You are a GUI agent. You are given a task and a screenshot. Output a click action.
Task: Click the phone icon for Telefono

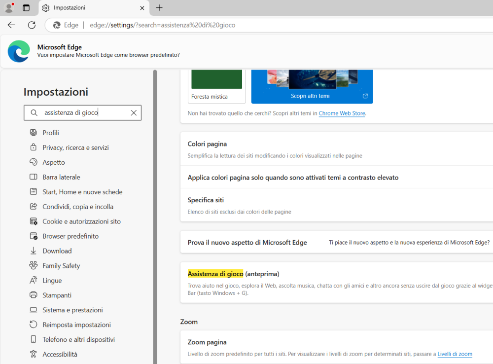pos(34,339)
